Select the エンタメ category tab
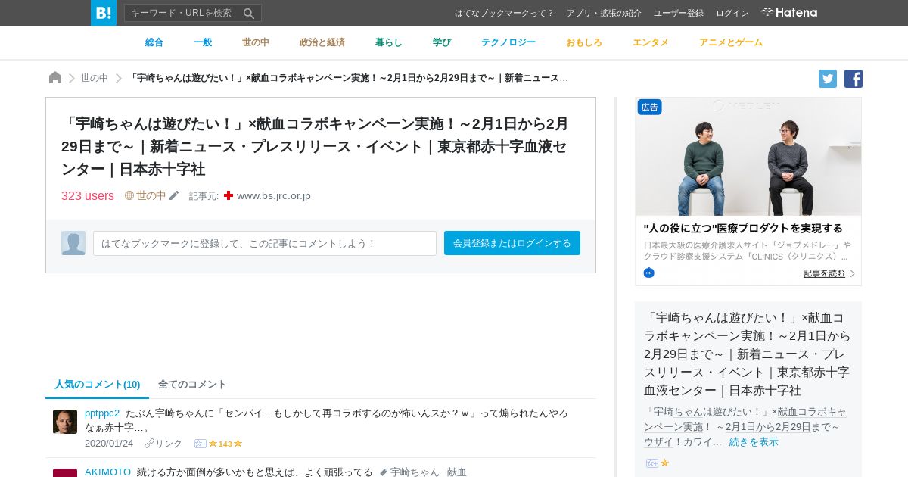The width and height of the screenshot is (908, 477). 651,42
